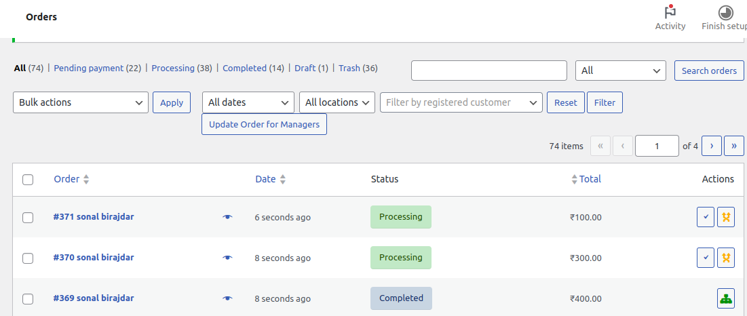The width and height of the screenshot is (747, 316).
Task: Click green action icon for order #369
Action: tap(726, 298)
